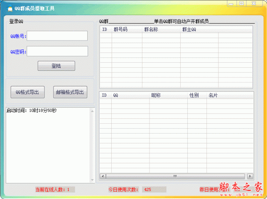Click the 单击QQ群可自动产开群成员 hint text
The width and height of the screenshot is (267, 199).
pyautogui.click(x=182, y=21)
